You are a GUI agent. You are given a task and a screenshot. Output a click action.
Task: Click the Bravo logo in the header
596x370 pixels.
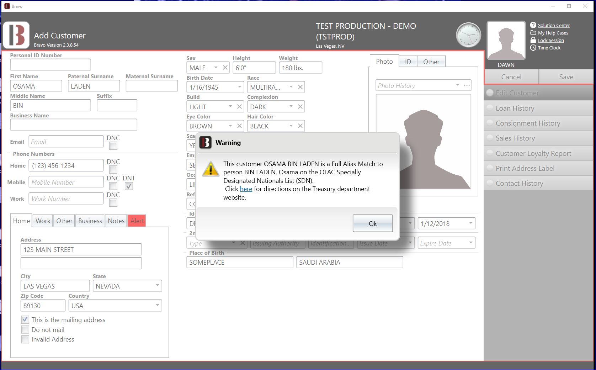point(16,35)
